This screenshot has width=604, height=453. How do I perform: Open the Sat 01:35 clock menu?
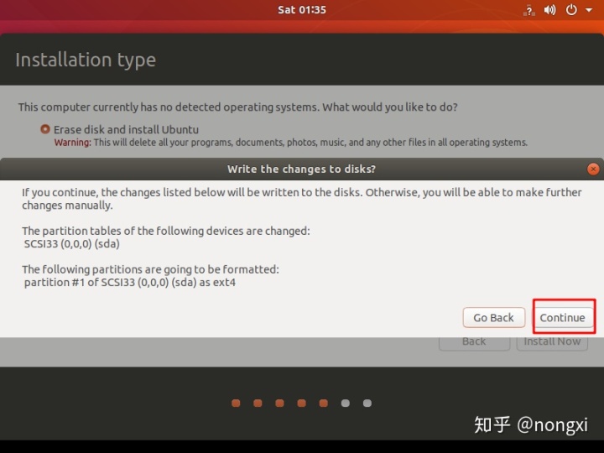click(302, 9)
